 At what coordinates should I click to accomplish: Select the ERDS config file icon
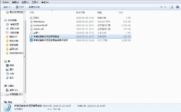tap(31, 18)
